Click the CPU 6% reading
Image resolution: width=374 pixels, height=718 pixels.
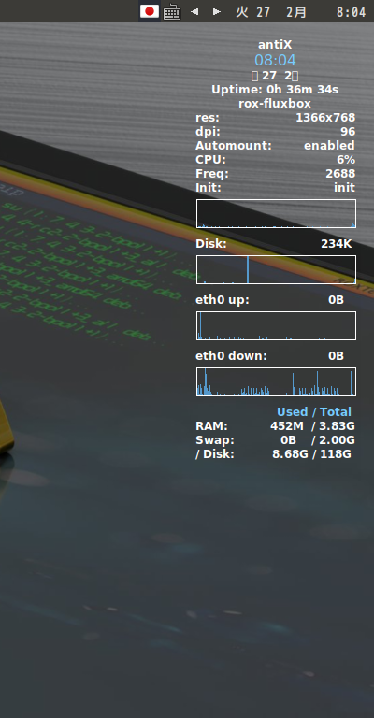pos(346,160)
